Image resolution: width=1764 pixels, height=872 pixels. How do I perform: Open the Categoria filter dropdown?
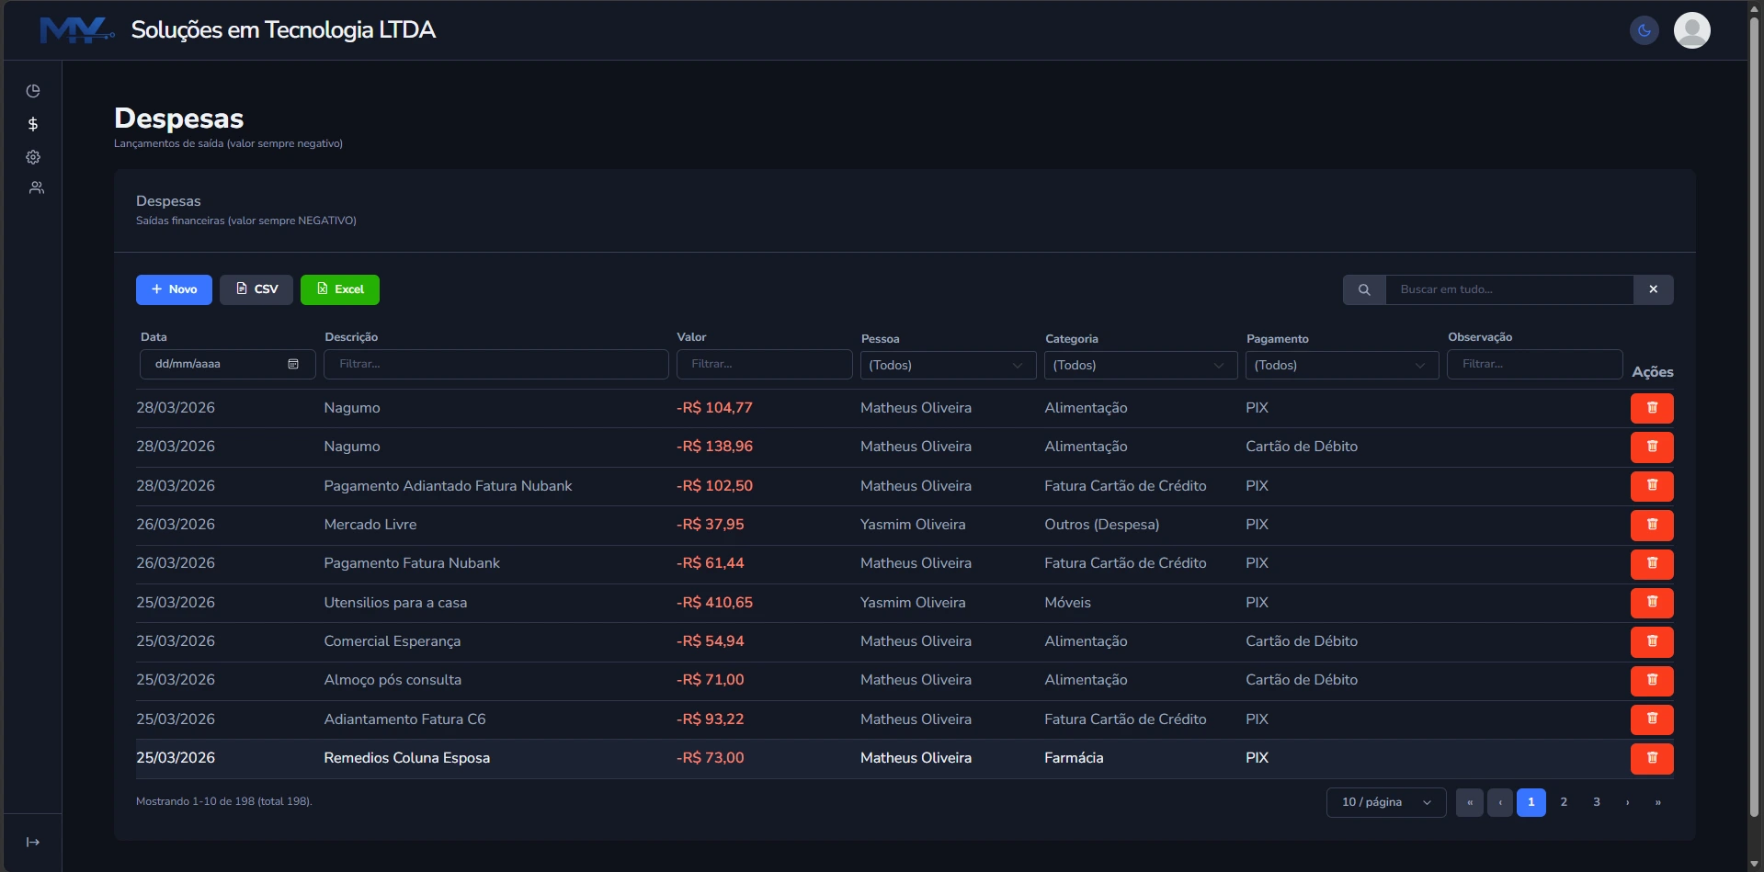pyautogui.click(x=1141, y=365)
